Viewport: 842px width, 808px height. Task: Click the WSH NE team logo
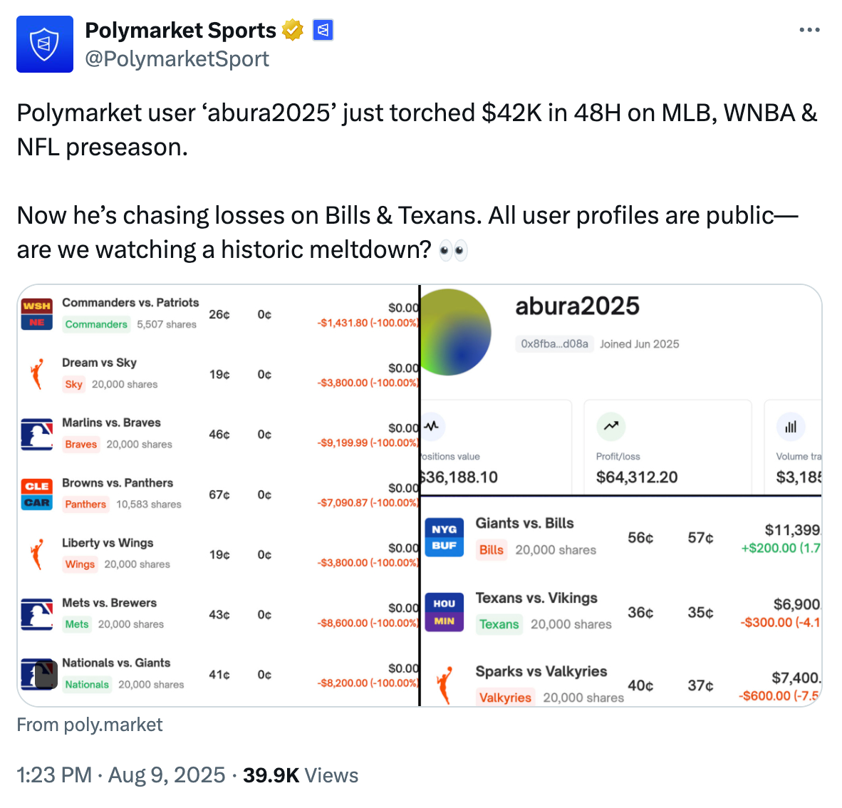(x=37, y=314)
